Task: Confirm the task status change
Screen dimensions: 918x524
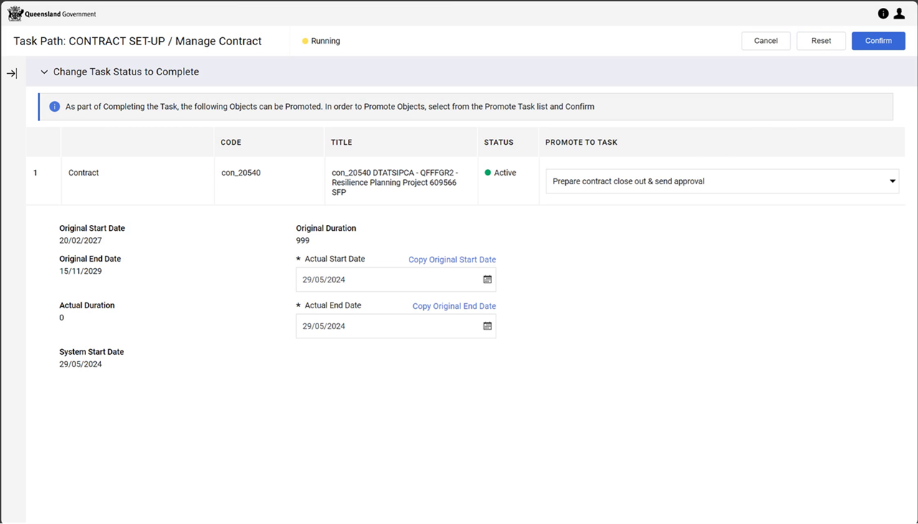Action: (x=879, y=41)
